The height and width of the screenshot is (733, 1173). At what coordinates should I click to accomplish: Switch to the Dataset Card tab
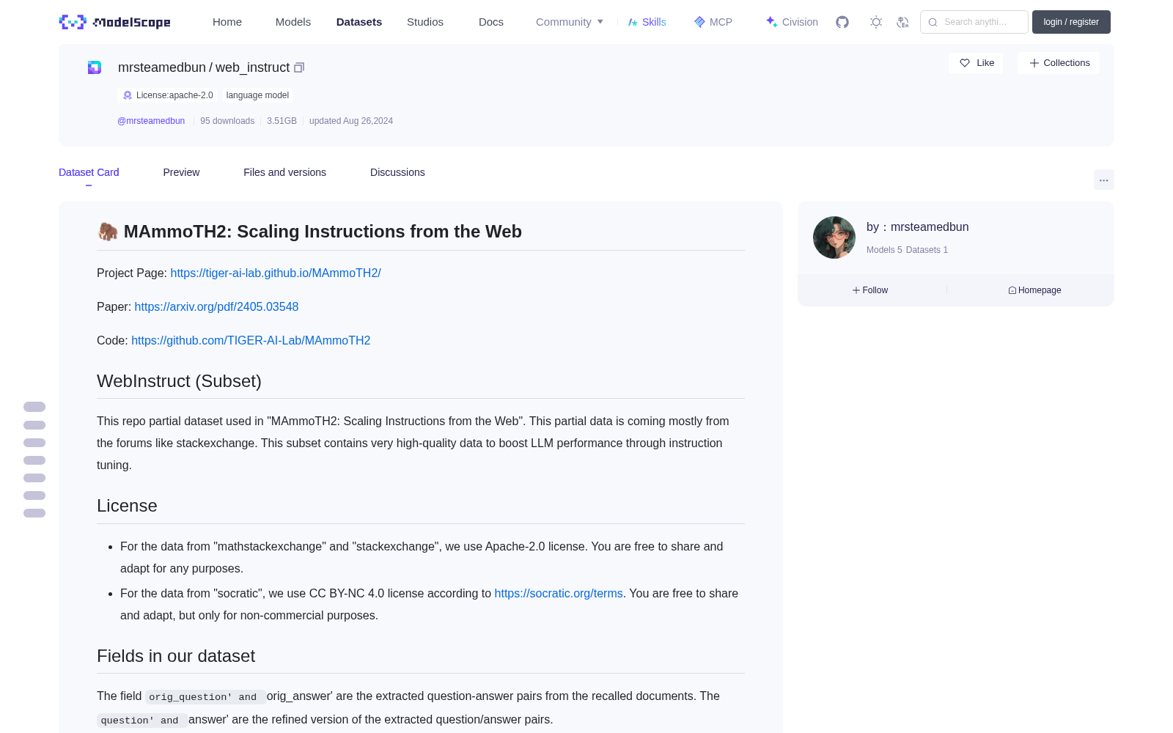coord(89,172)
